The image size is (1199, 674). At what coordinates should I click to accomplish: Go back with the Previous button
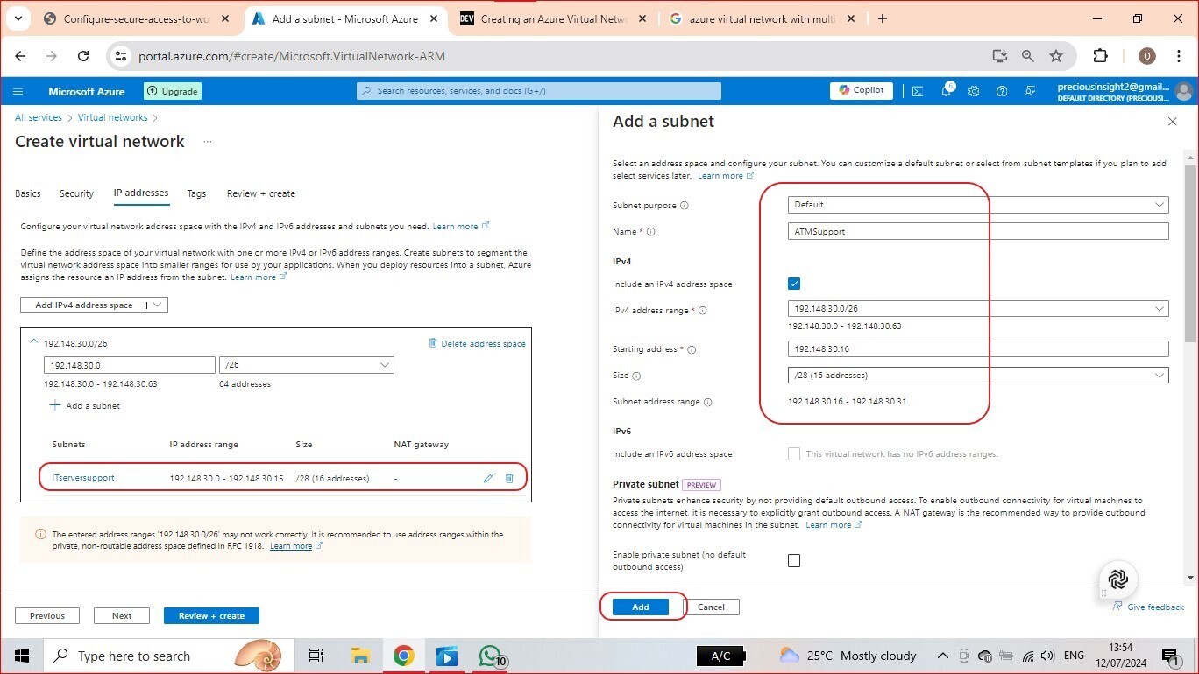tap(47, 615)
